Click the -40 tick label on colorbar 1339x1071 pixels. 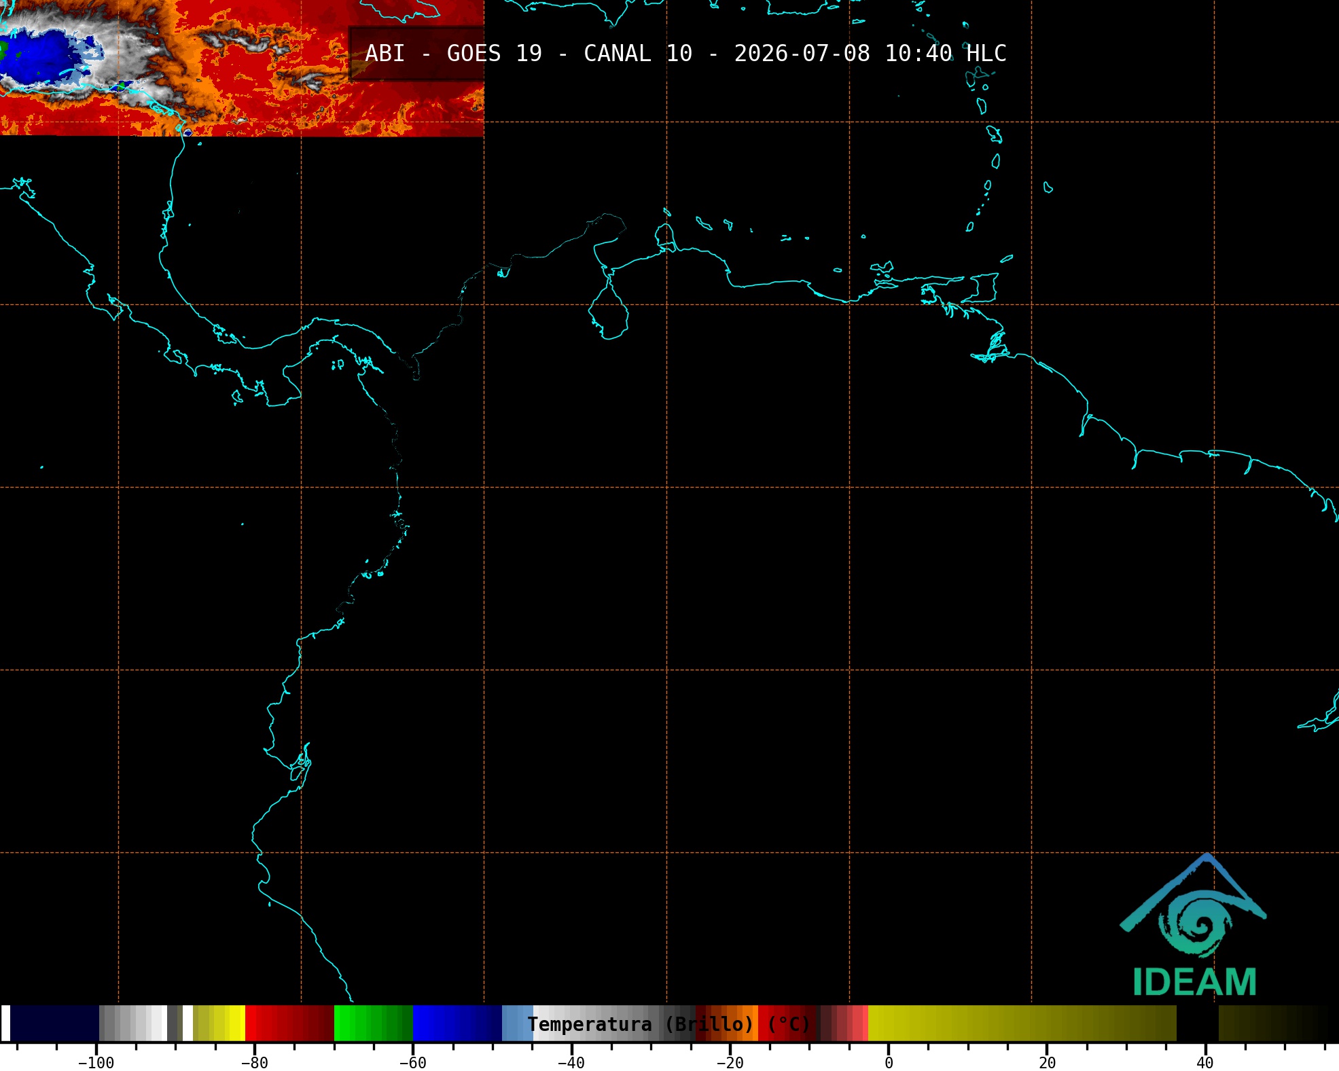[571, 1063]
